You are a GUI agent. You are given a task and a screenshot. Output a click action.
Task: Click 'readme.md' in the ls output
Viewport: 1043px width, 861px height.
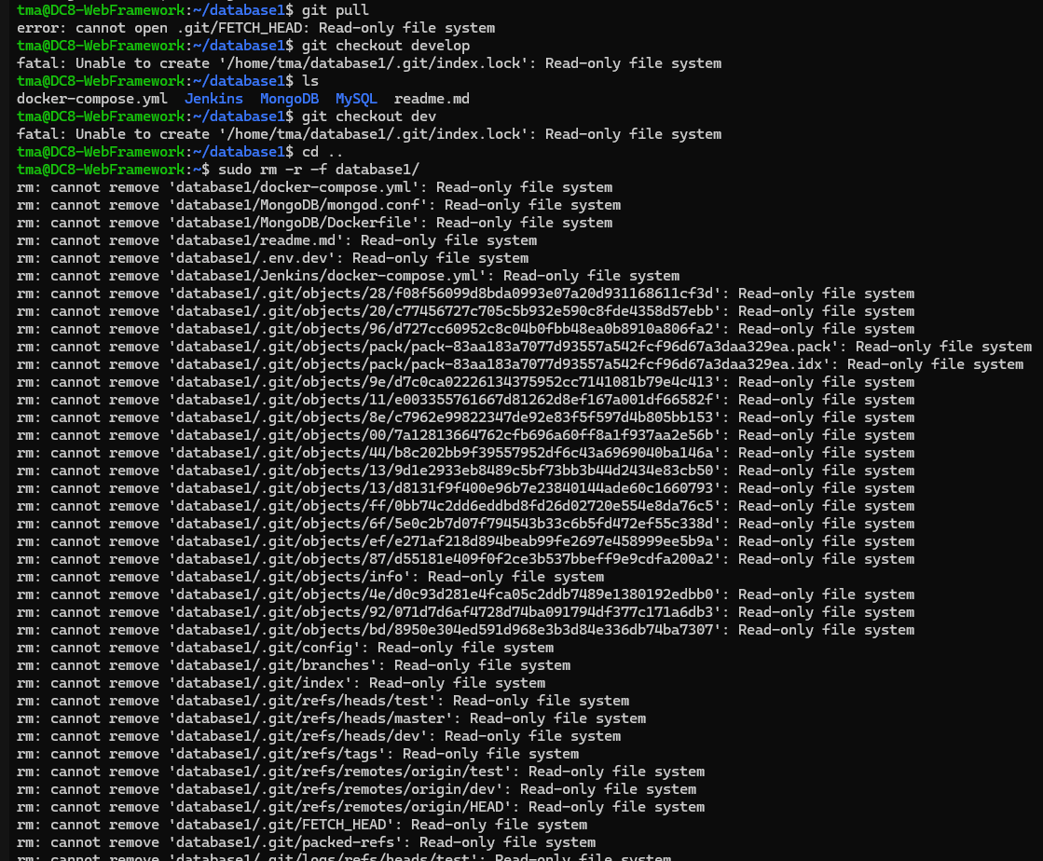point(432,99)
